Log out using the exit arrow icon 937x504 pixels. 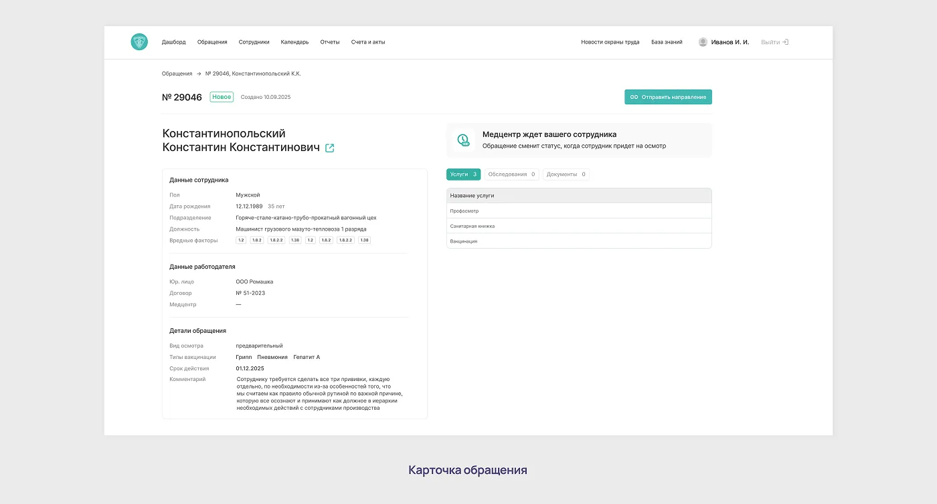pyautogui.click(x=785, y=41)
